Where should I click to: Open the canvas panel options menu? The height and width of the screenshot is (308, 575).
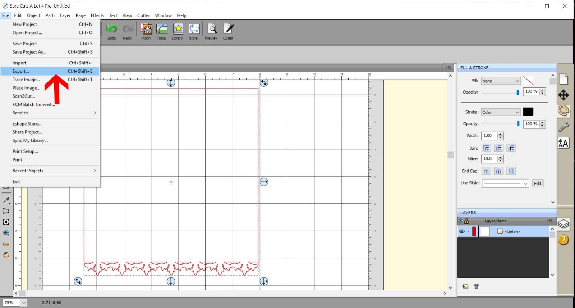tap(448, 68)
